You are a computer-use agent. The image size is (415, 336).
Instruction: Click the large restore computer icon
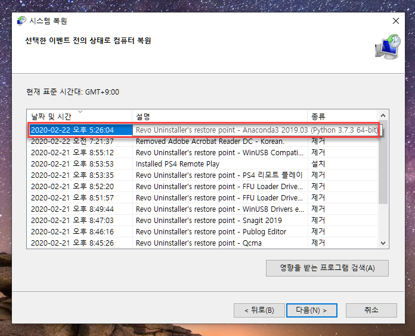[388, 47]
